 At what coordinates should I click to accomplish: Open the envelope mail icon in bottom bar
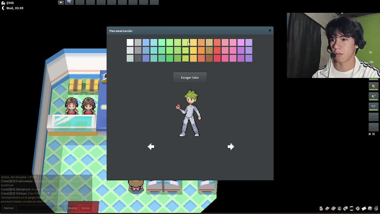(x=364, y=208)
